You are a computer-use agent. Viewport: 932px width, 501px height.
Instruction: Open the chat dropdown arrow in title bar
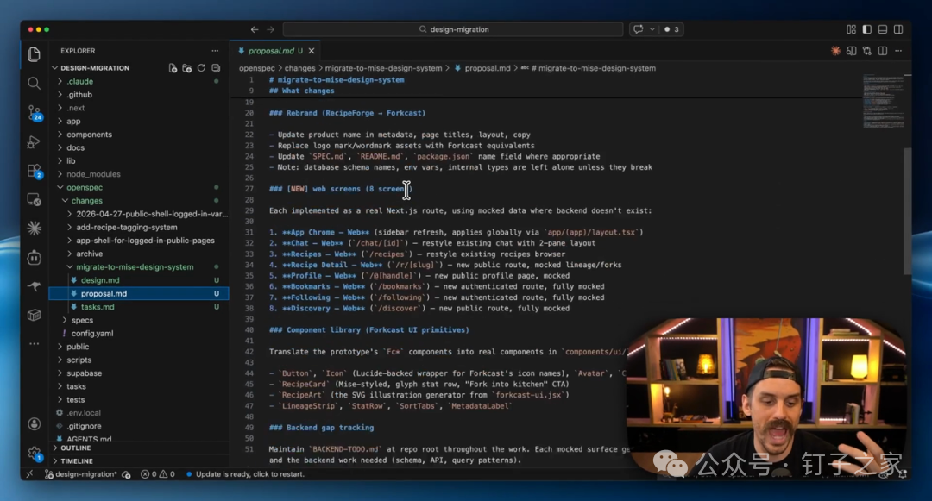(x=652, y=29)
